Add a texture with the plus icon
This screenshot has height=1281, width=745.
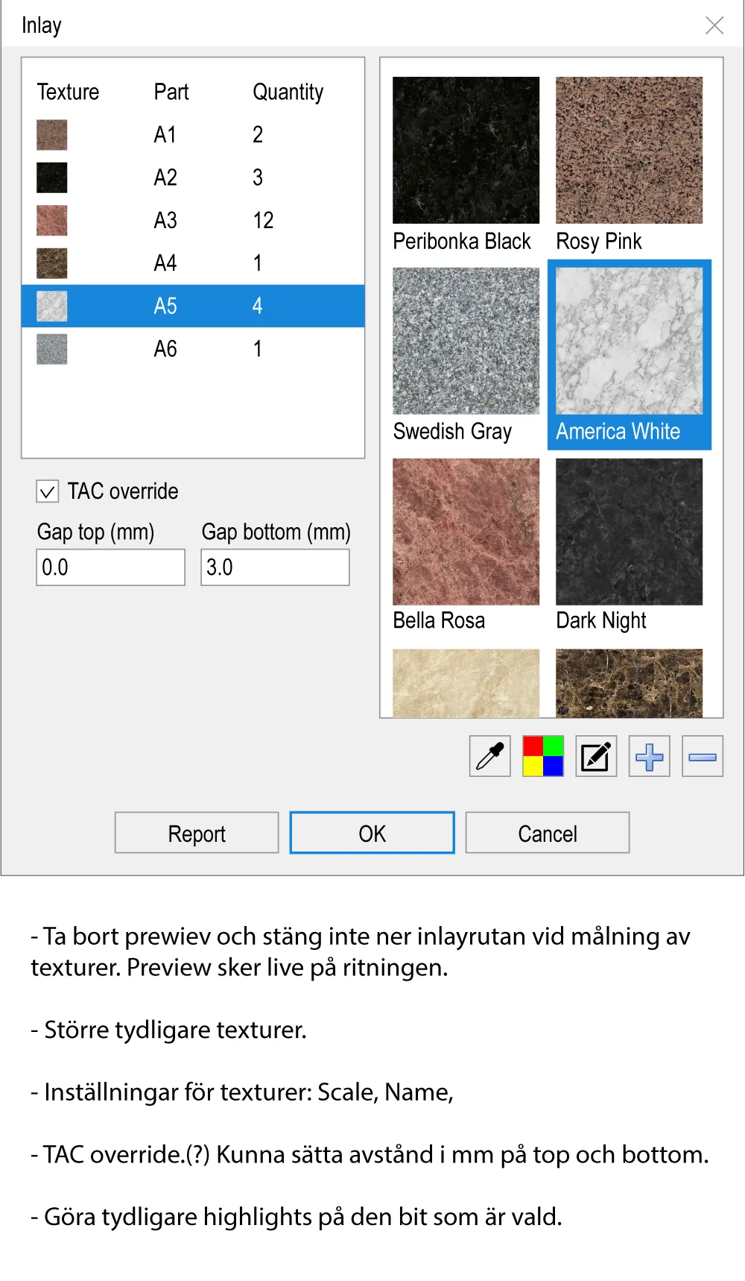tap(649, 756)
